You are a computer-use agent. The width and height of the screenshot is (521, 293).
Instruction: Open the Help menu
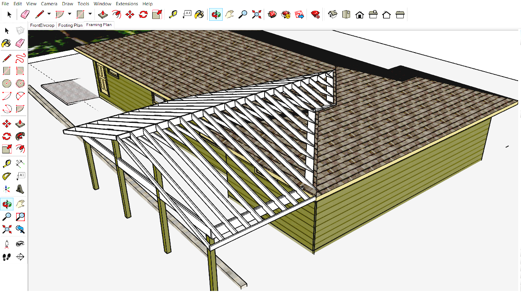click(x=147, y=4)
